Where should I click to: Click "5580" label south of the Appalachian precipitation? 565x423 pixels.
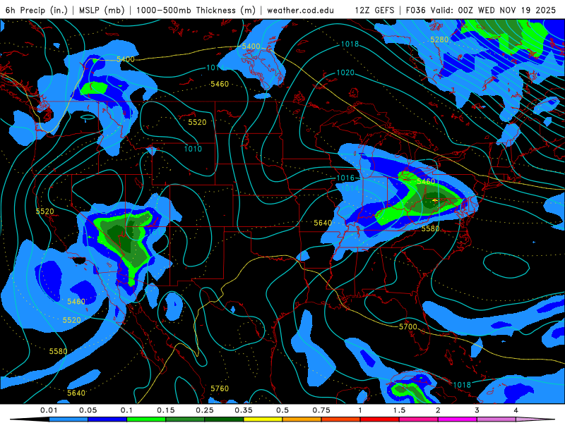click(x=430, y=228)
